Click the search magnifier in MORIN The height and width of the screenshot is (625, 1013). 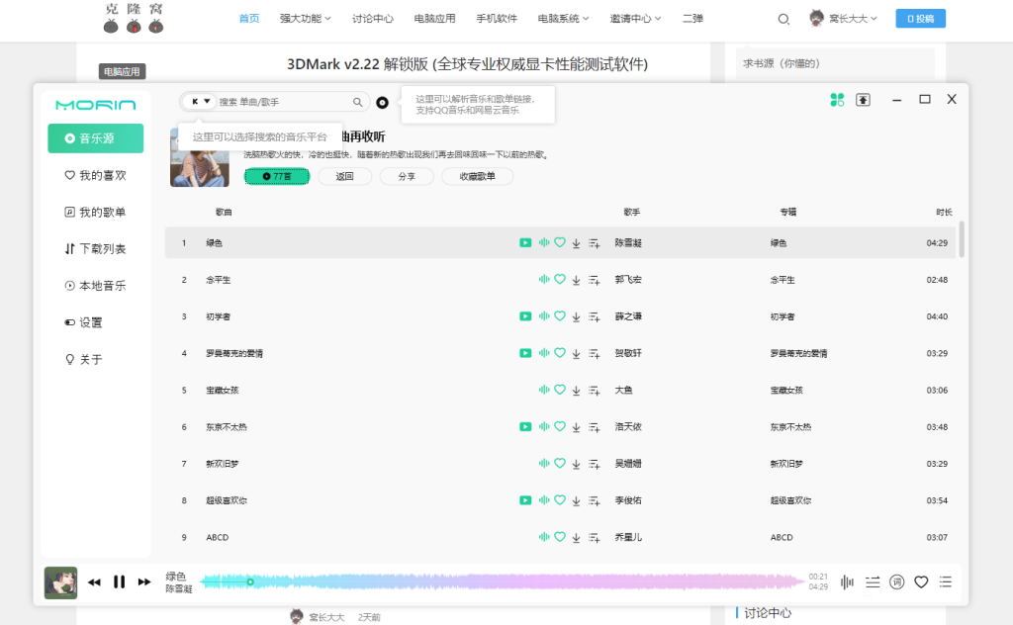click(357, 102)
